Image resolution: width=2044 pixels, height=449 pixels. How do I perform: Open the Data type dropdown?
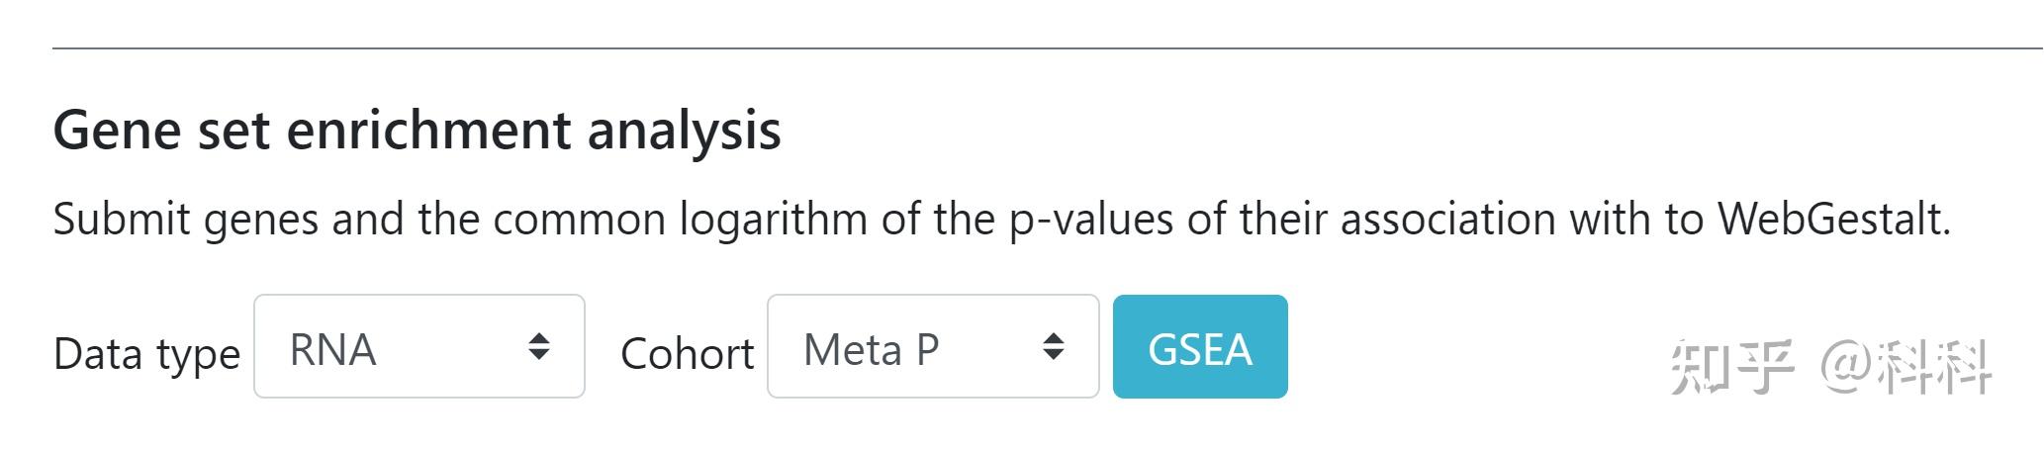pos(418,347)
